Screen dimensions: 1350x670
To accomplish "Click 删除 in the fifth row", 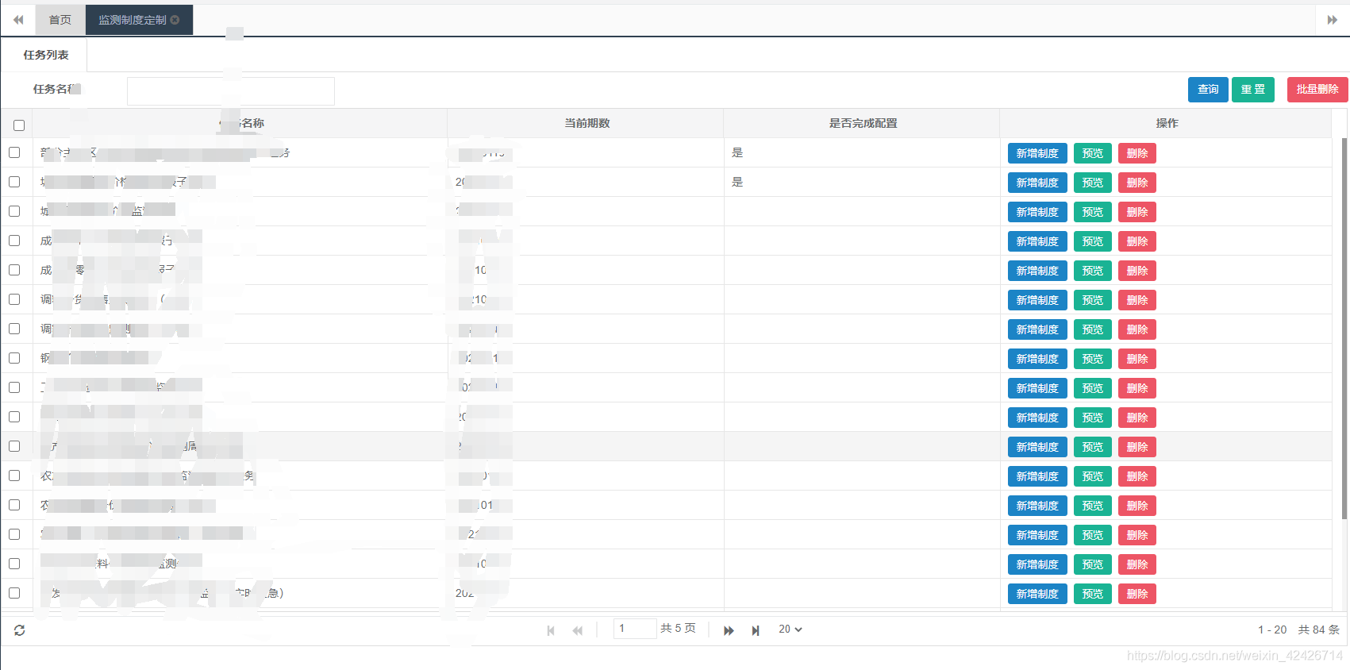I will (1137, 271).
